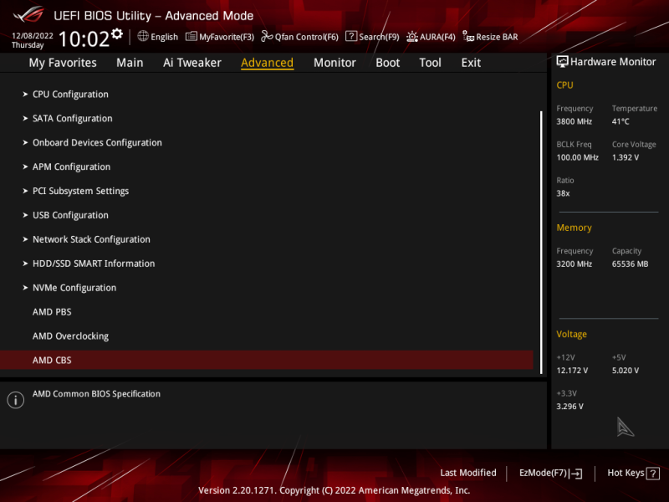The height and width of the screenshot is (502, 669).
Task: Select the AMD CBS highlighted entry
Action: (x=52, y=360)
